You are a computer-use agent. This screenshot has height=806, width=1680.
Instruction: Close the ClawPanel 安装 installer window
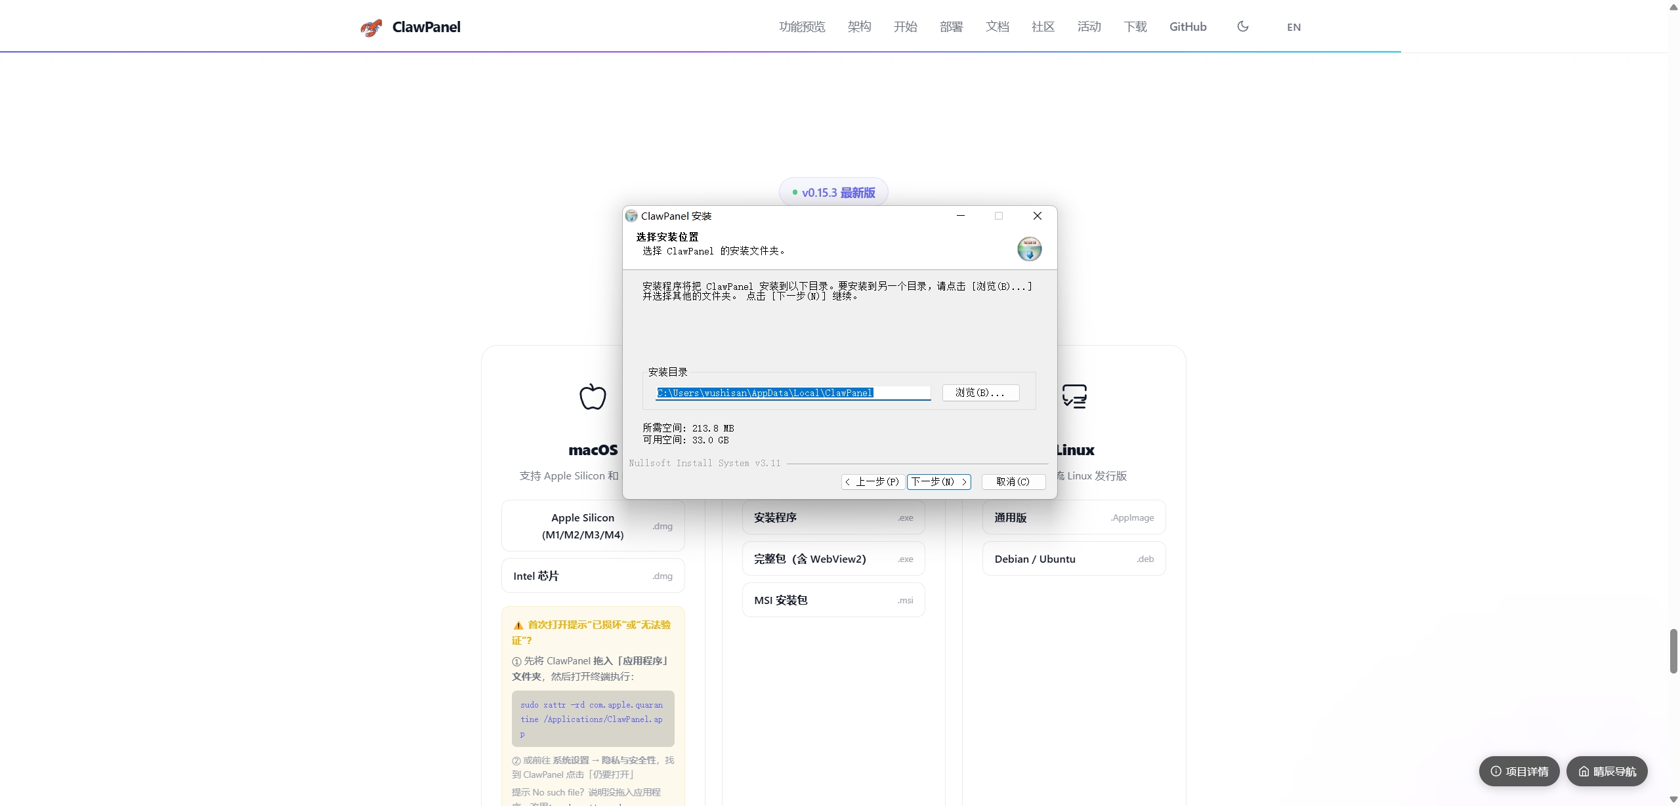pos(1038,216)
